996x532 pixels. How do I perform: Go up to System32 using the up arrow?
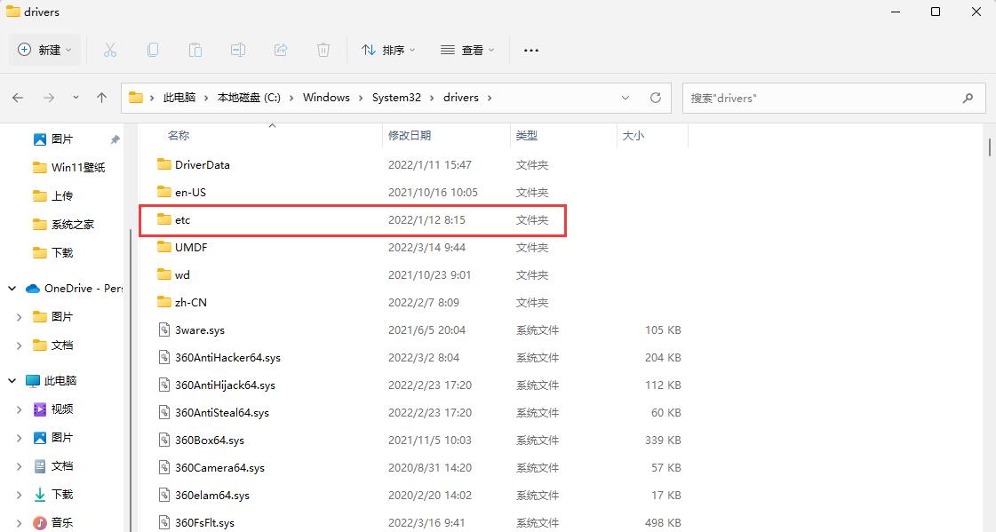(101, 98)
